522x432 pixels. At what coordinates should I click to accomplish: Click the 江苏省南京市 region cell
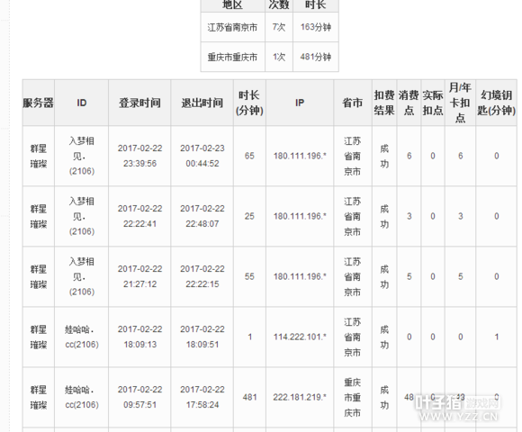tap(233, 27)
